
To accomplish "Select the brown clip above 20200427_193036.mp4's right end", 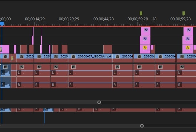I will [x=108, y=49].
